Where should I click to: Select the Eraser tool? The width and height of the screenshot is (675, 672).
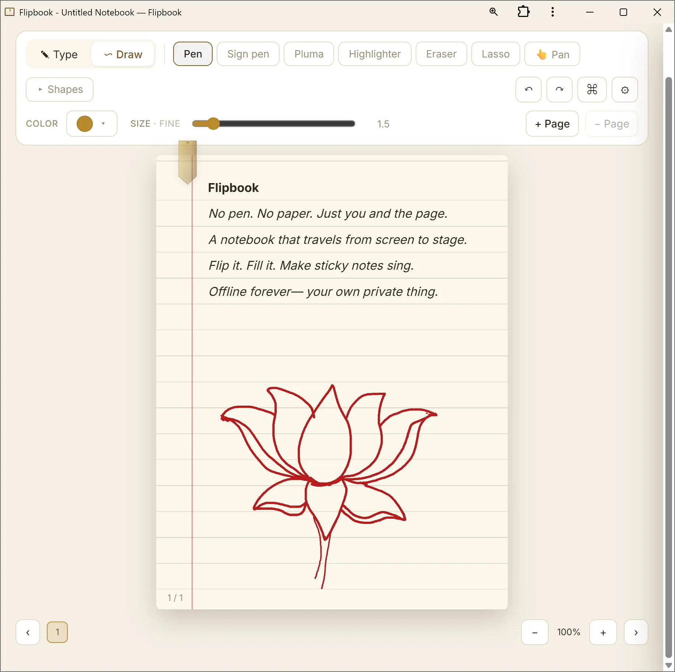(x=441, y=54)
